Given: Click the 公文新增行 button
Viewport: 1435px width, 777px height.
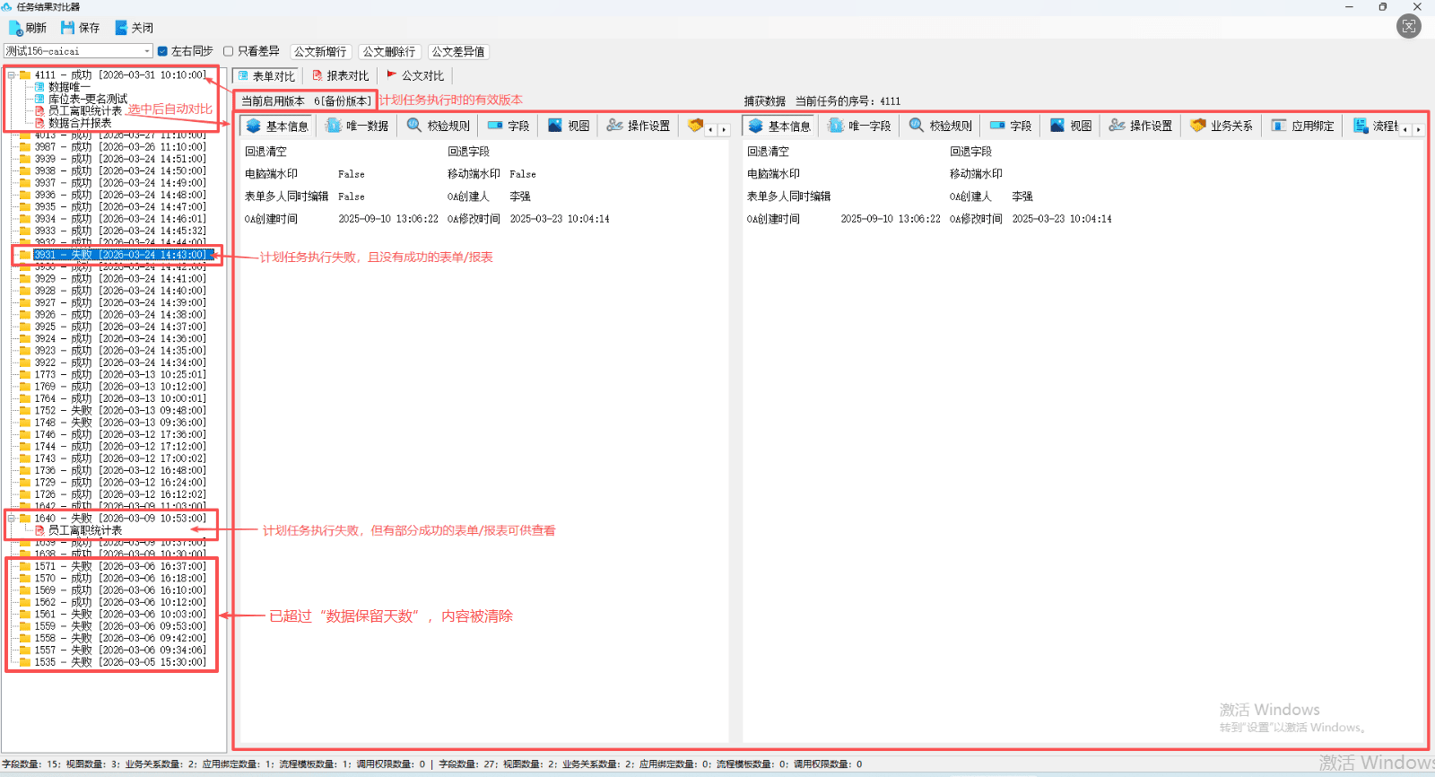Looking at the screenshot, I should 320,52.
